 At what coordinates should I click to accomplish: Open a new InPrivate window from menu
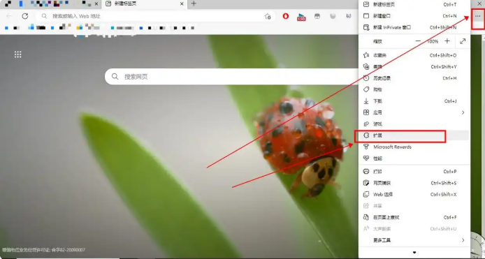414,27
